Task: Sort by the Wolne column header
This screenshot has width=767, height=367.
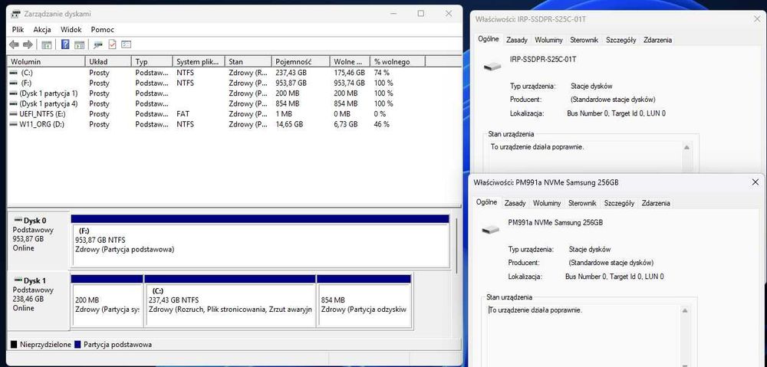Action: click(349, 61)
